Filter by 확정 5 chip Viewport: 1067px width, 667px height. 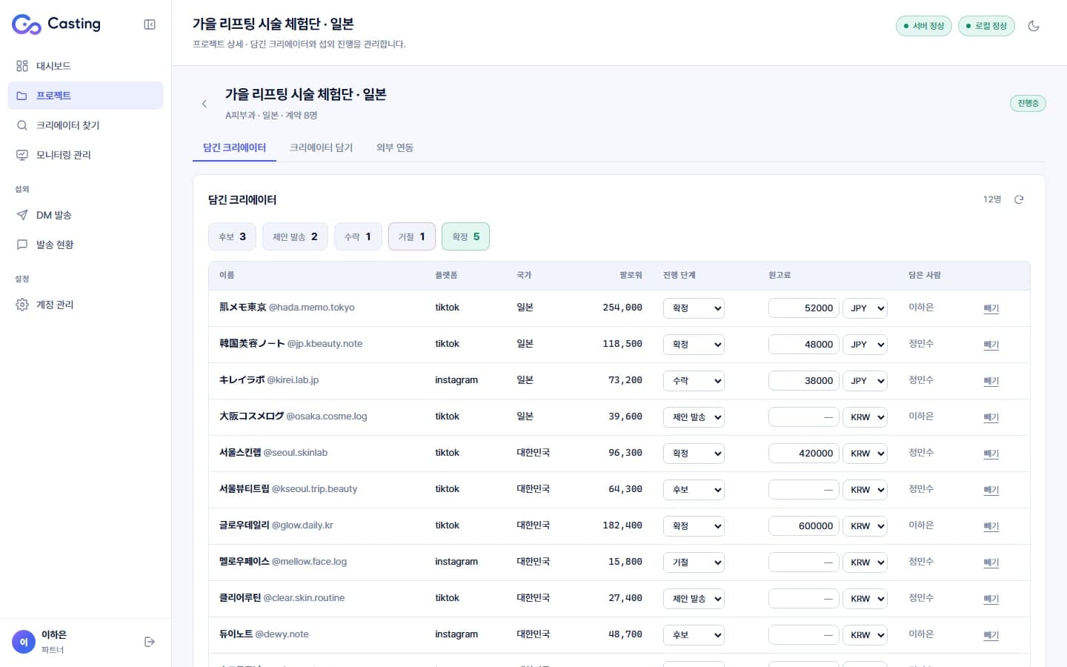tap(465, 236)
